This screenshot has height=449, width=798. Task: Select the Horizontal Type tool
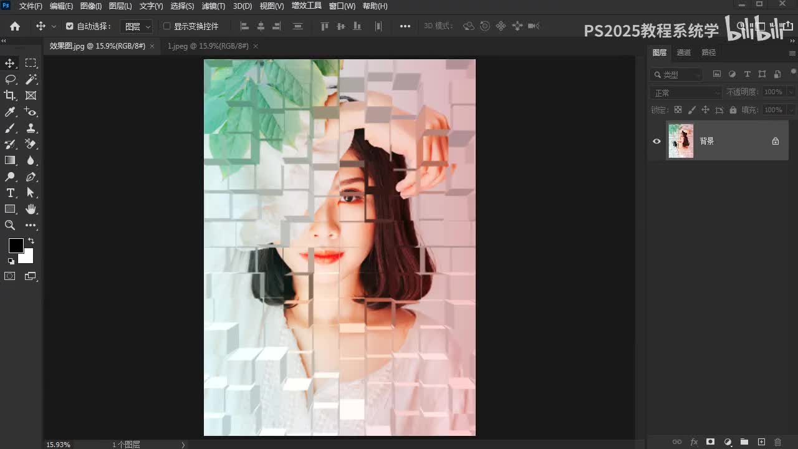10,193
